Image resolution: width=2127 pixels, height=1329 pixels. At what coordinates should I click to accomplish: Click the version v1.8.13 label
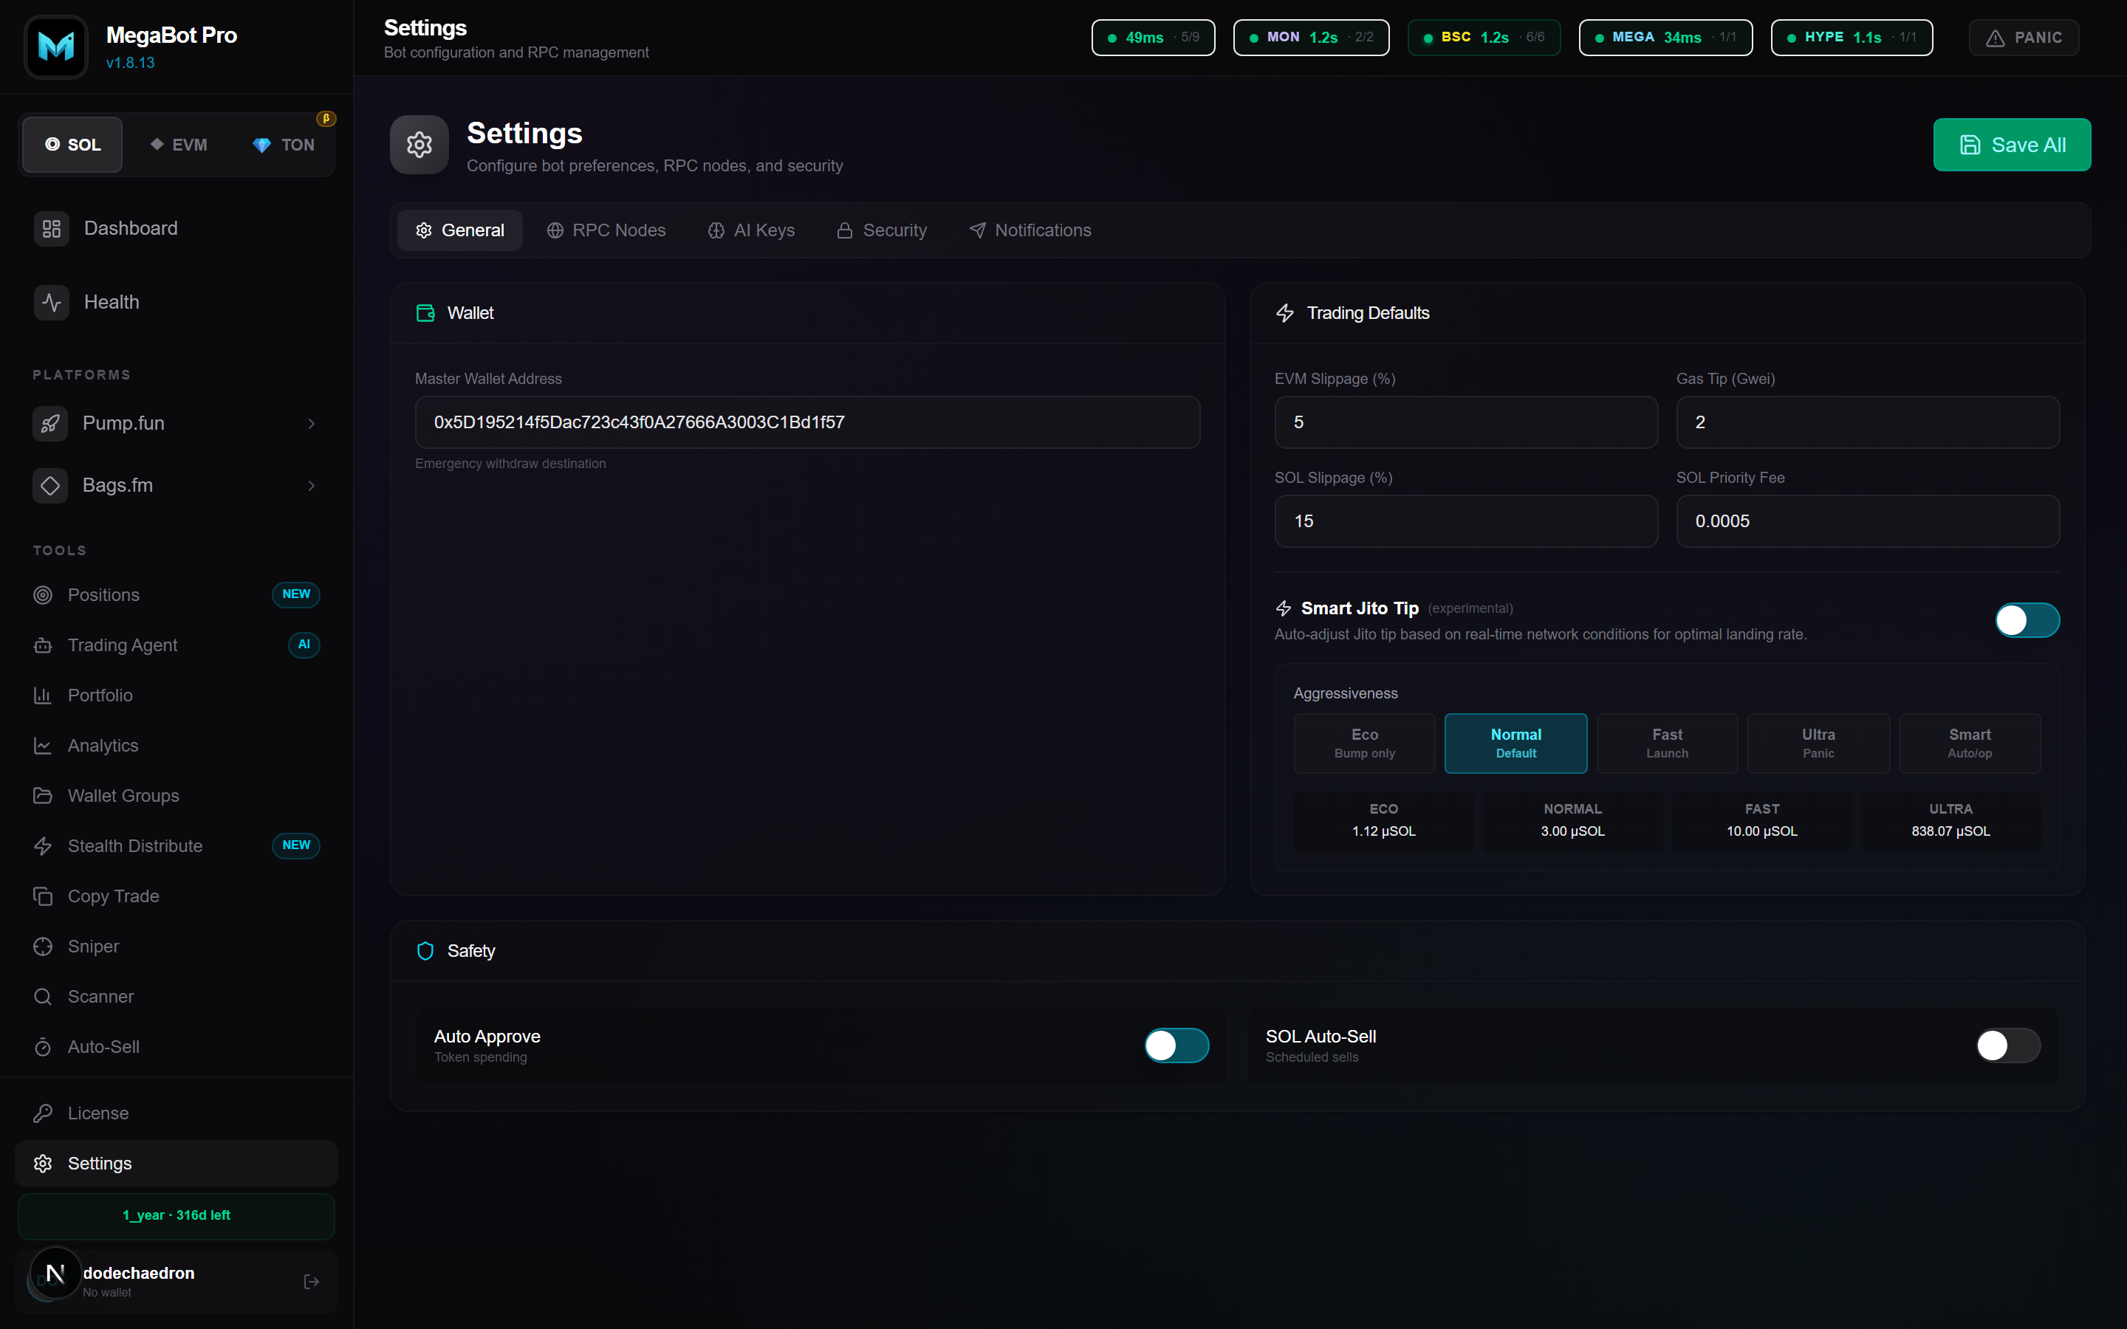[x=130, y=63]
